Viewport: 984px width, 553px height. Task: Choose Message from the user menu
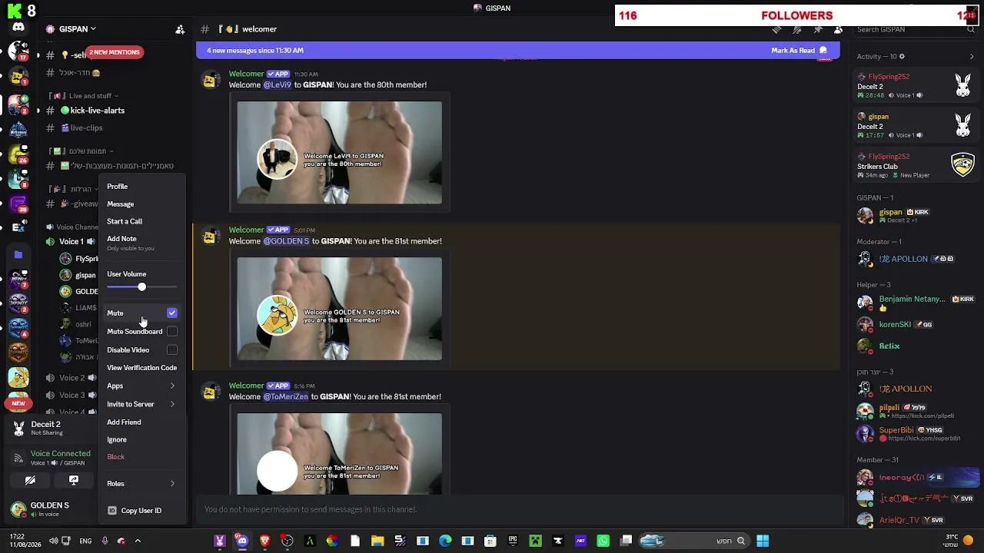click(x=142, y=204)
